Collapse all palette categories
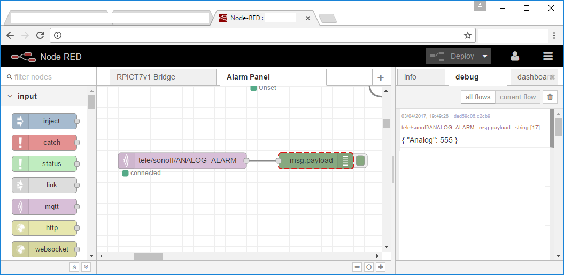This screenshot has height=275, width=564. coord(74,267)
